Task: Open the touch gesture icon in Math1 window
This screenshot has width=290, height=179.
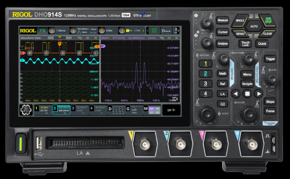Action: point(162,38)
